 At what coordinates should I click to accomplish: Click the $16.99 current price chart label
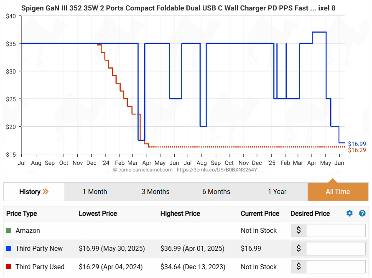click(357, 144)
